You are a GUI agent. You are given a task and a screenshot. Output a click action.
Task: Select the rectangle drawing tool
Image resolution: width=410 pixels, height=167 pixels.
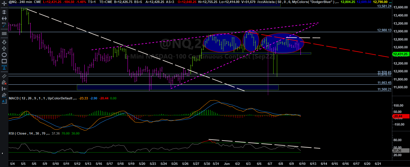4,62
